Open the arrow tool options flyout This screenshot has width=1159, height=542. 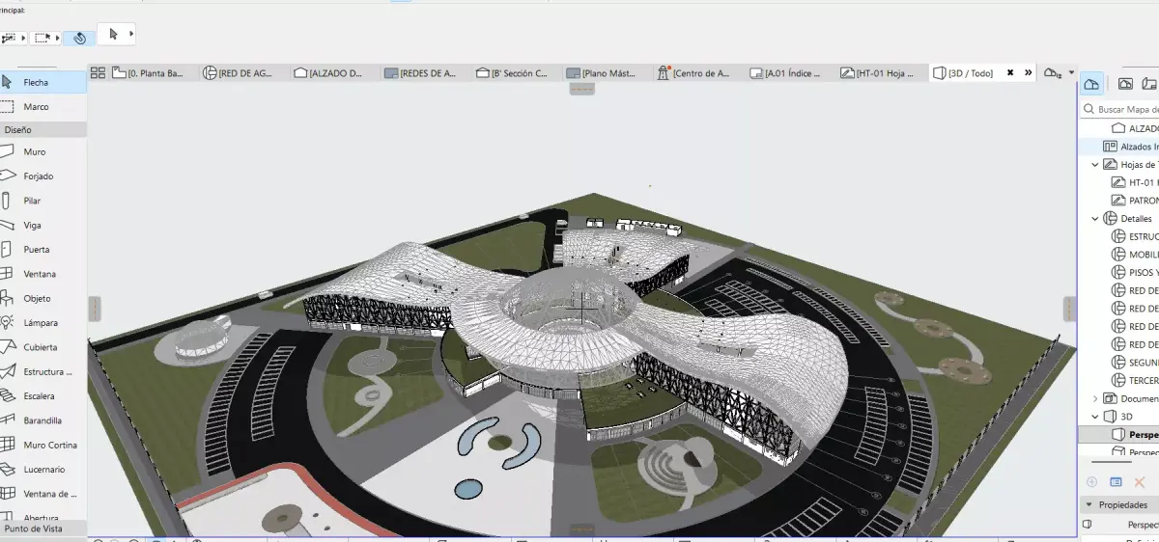[x=131, y=35]
